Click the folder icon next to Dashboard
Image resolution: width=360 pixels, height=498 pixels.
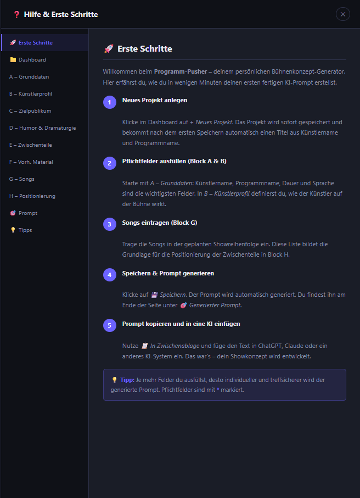pyautogui.click(x=13, y=60)
